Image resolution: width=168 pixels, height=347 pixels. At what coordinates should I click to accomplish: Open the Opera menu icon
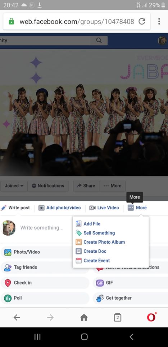click(x=152, y=317)
